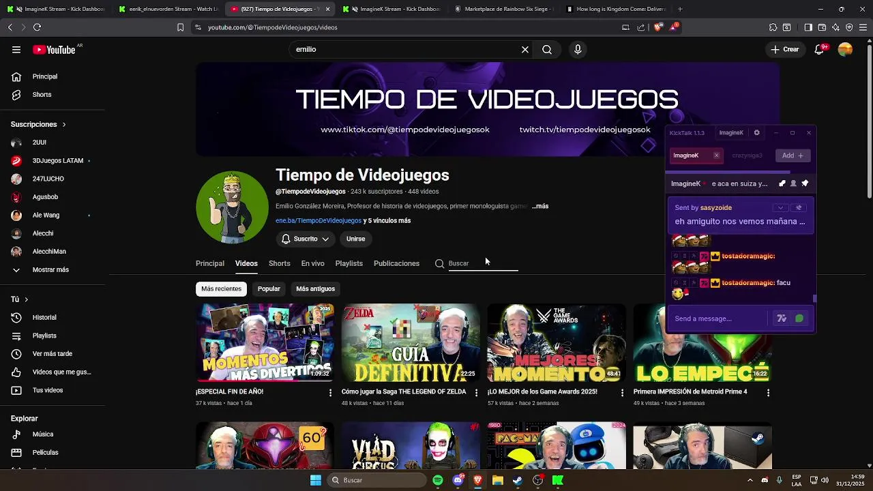873x491 pixels.
Task: Open 'Ver más tarde' in the sidebar
Action: (52, 354)
